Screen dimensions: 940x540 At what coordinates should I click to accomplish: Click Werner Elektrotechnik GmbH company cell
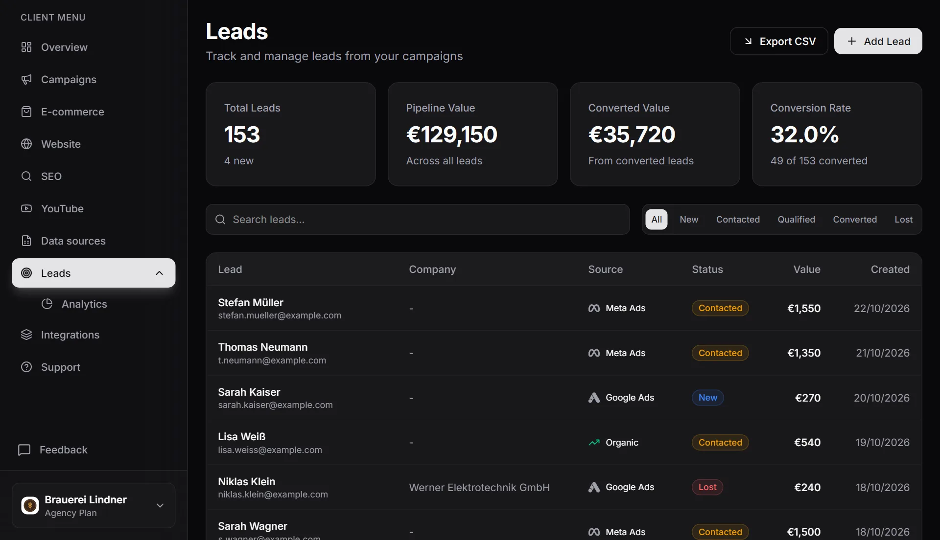[x=479, y=487]
